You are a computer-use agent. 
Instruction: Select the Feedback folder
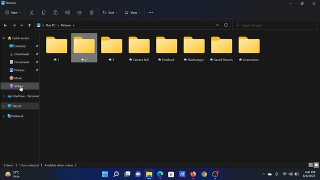(x=166, y=48)
